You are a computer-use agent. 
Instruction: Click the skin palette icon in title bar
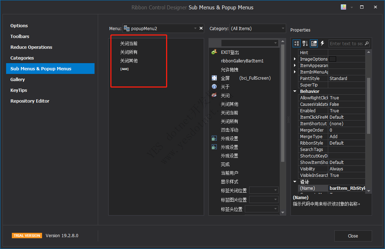[x=344, y=7]
